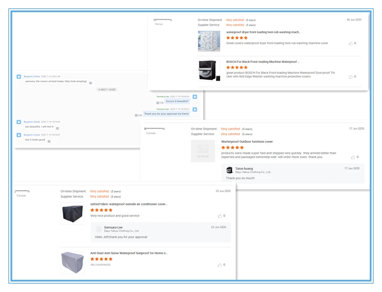Screen dimensions: 382x292
Task: Like the Outdoor furniture cover review
Action: coord(353,157)
